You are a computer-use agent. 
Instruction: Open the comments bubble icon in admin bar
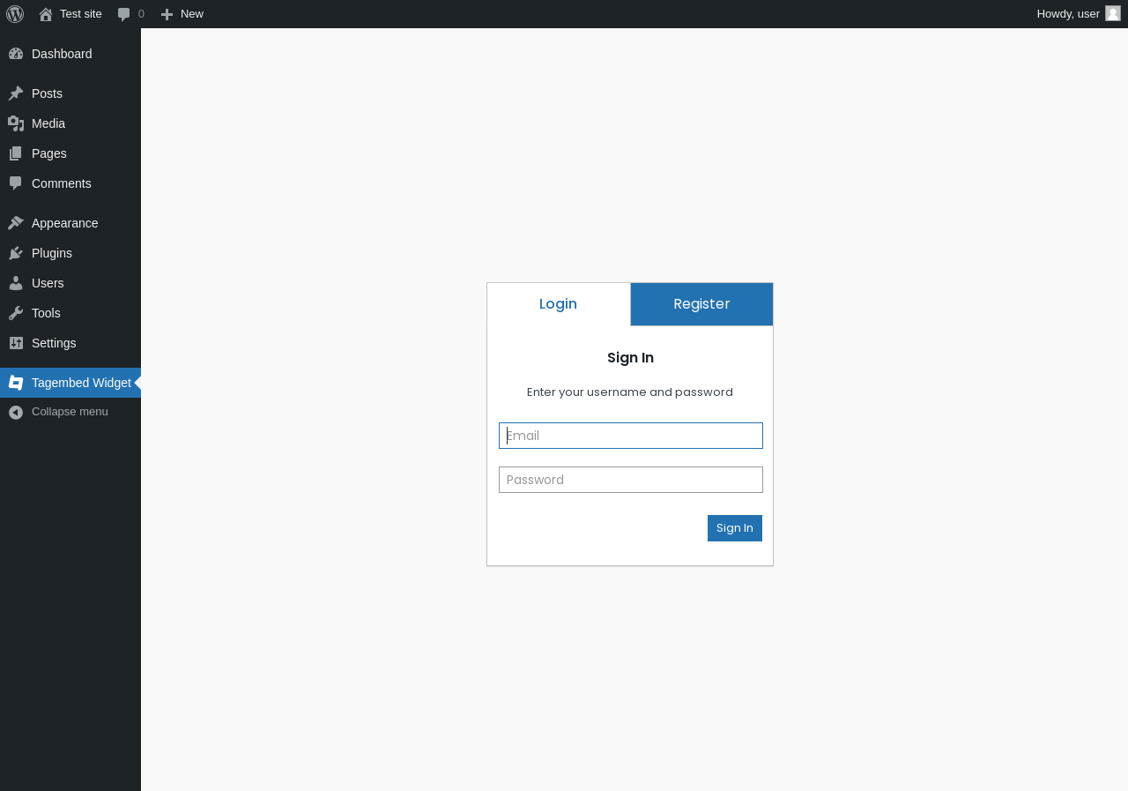pyautogui.click(x=124, y=14)
